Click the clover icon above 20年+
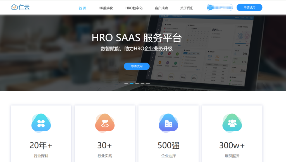Viewport: 286px width, 162px height. 41,123
